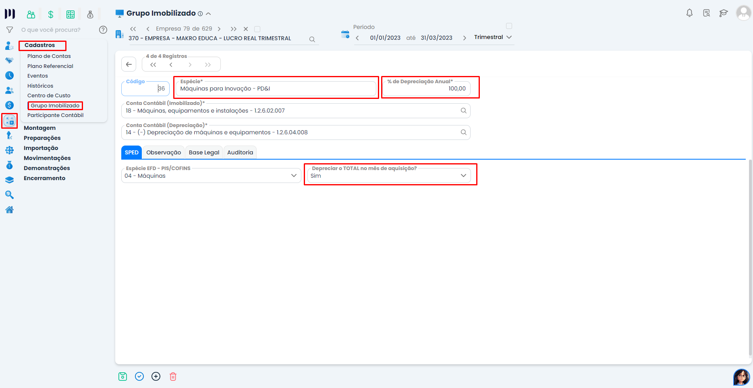Open the help question mark icon
Image resolution: width=753 pixels, height=388 pixels.
pos(103,30)
